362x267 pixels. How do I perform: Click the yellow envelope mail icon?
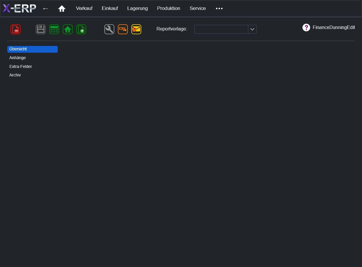pos(136,29)
